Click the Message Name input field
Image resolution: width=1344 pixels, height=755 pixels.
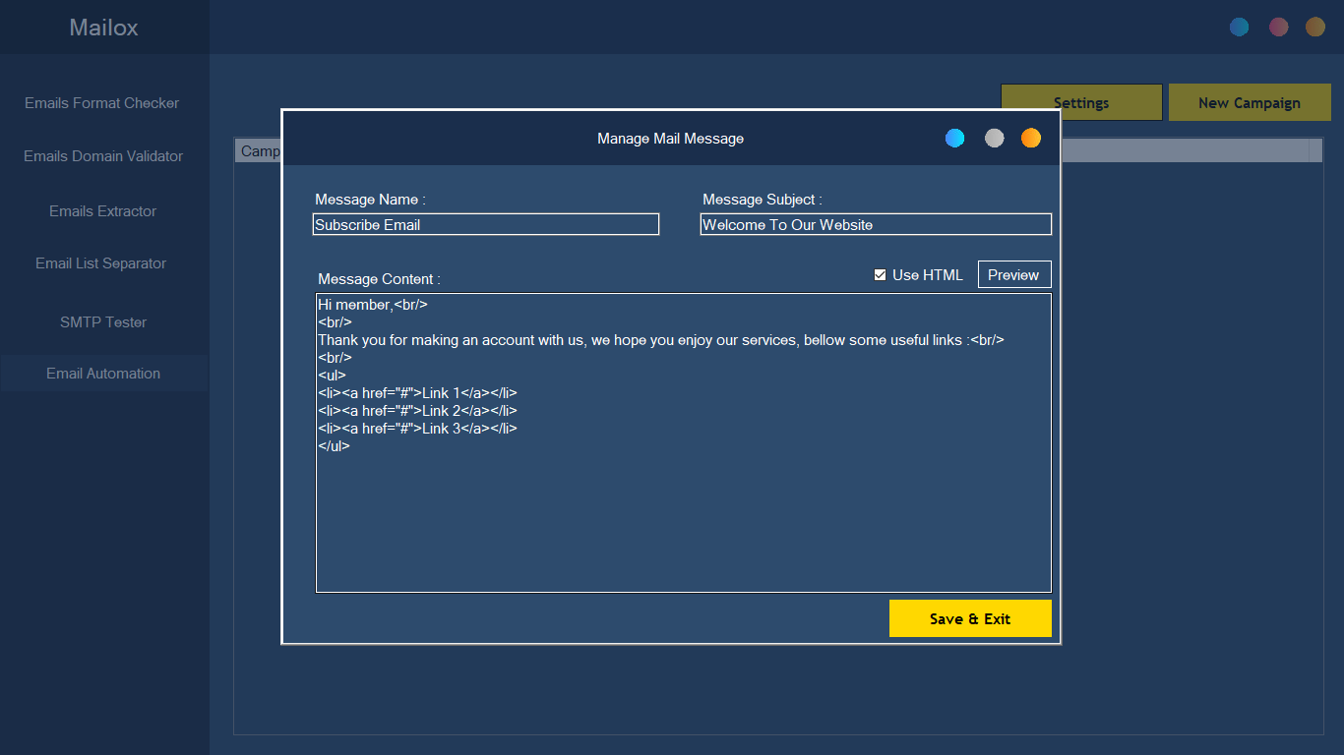tap(486, 224)
